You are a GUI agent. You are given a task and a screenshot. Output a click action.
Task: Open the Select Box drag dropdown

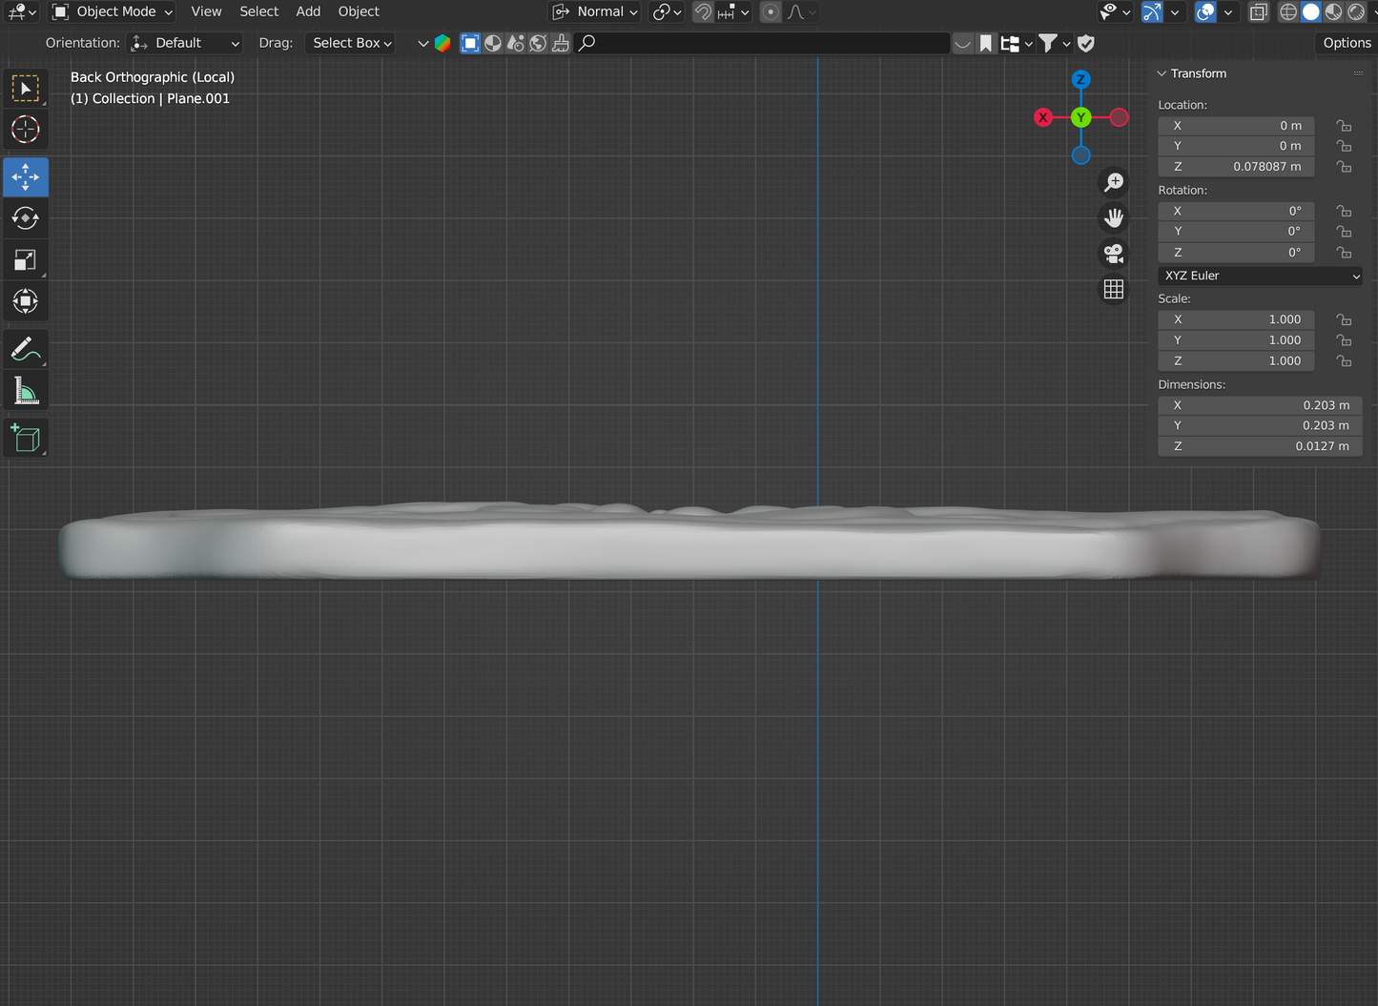(x=351, y=43)
